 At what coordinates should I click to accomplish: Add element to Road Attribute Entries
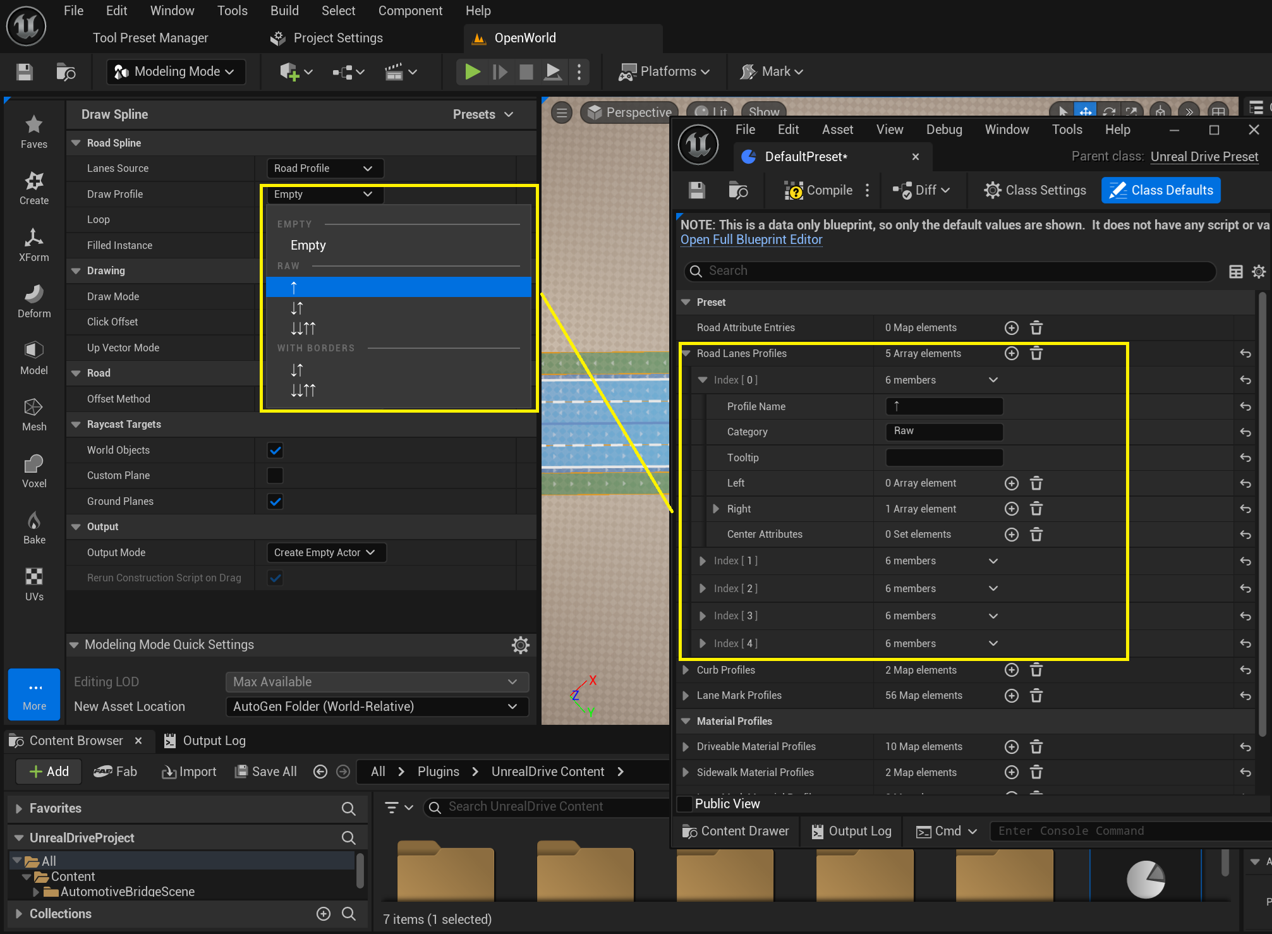[x=1012, y=328]
